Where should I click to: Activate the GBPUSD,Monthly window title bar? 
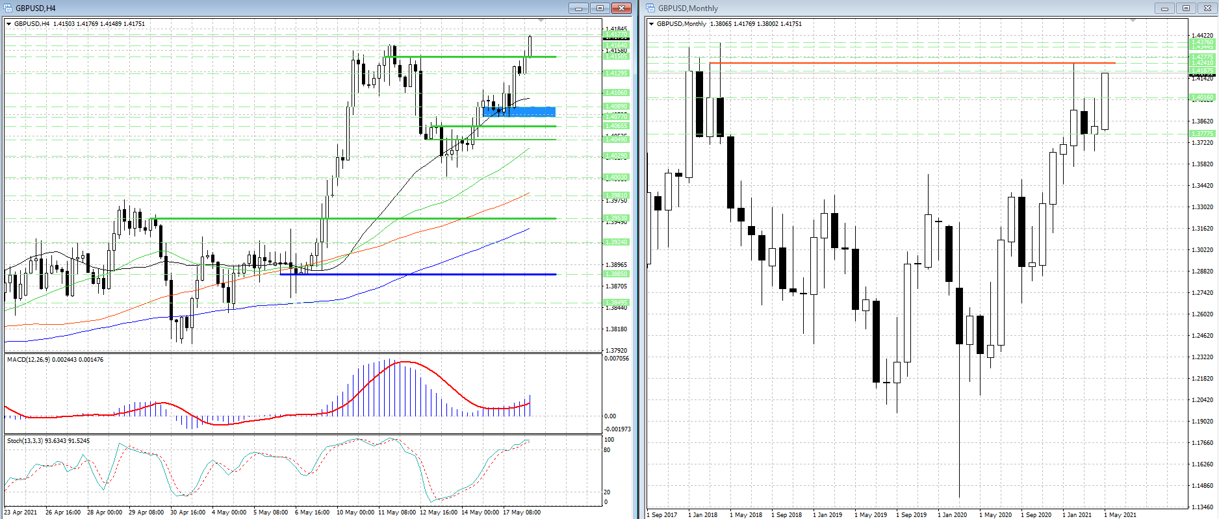coord(910,8)
